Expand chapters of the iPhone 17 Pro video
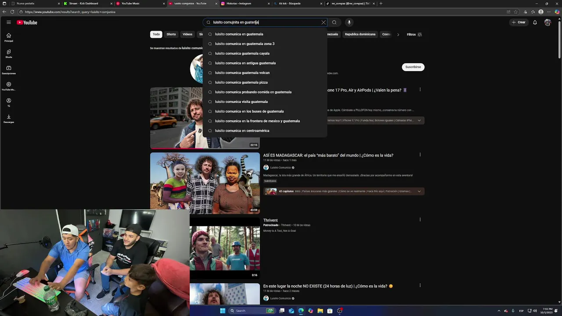This screenshot has width=562, height=316. pyautogui.click(x=419, y=120)
